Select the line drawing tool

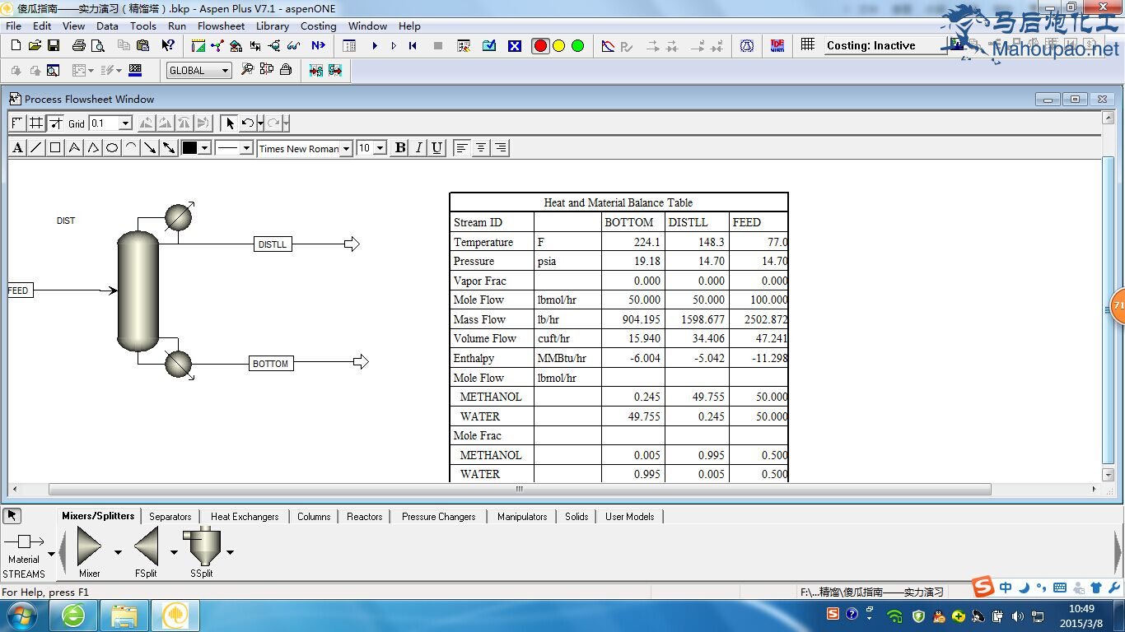36,148
